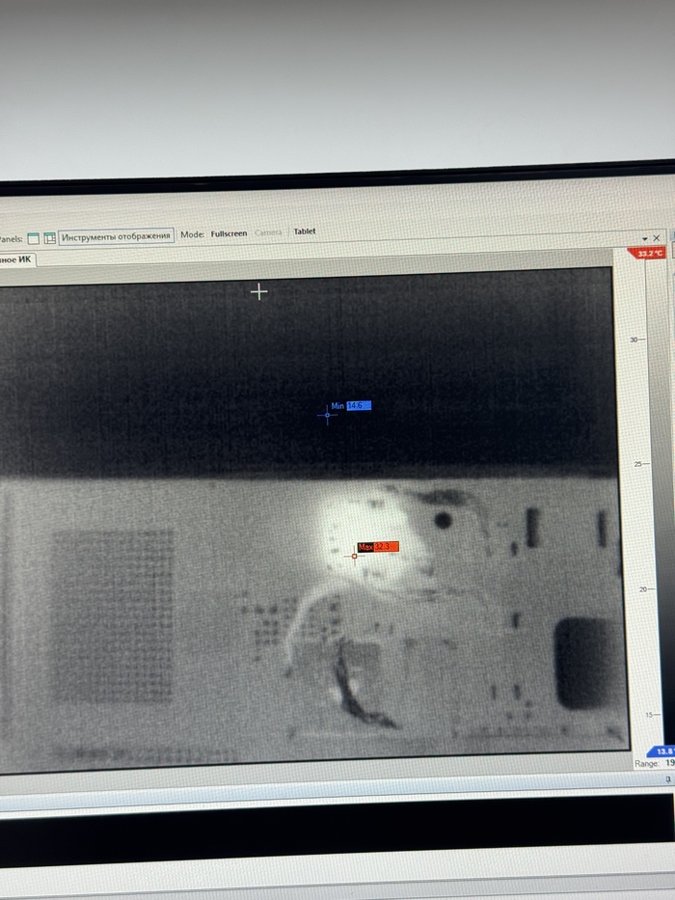This screenshot has height=900, width=675.
Task: Click the red 33.2 °C upper scale limit
Action: pyautogui.click(x=646, y=254)
